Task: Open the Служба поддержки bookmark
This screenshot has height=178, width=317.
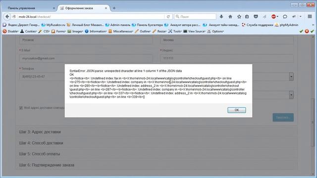Action: coord(258,25)
